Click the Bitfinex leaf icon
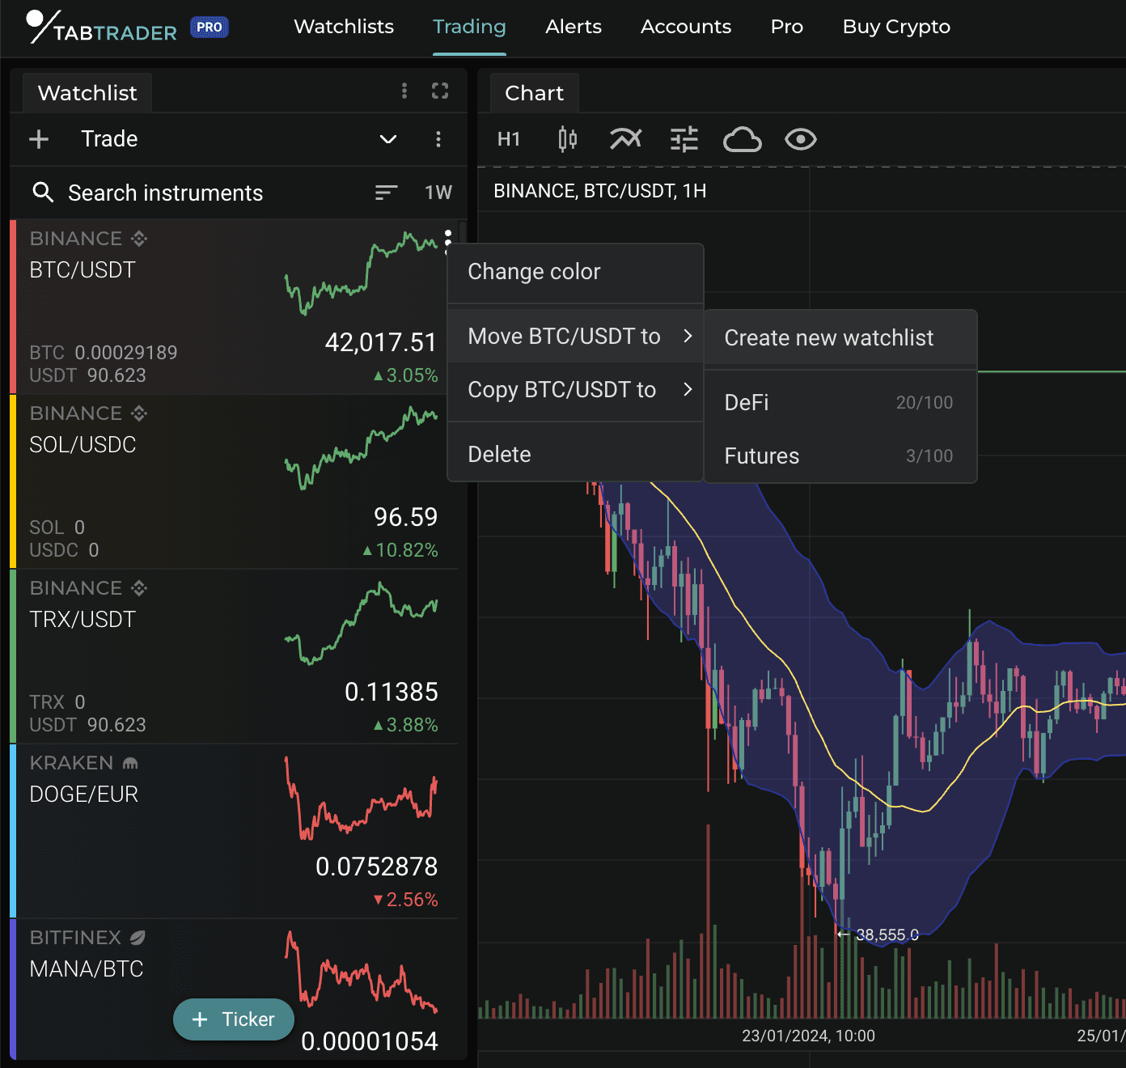1126x1068 pixels. tap(138, 938)
